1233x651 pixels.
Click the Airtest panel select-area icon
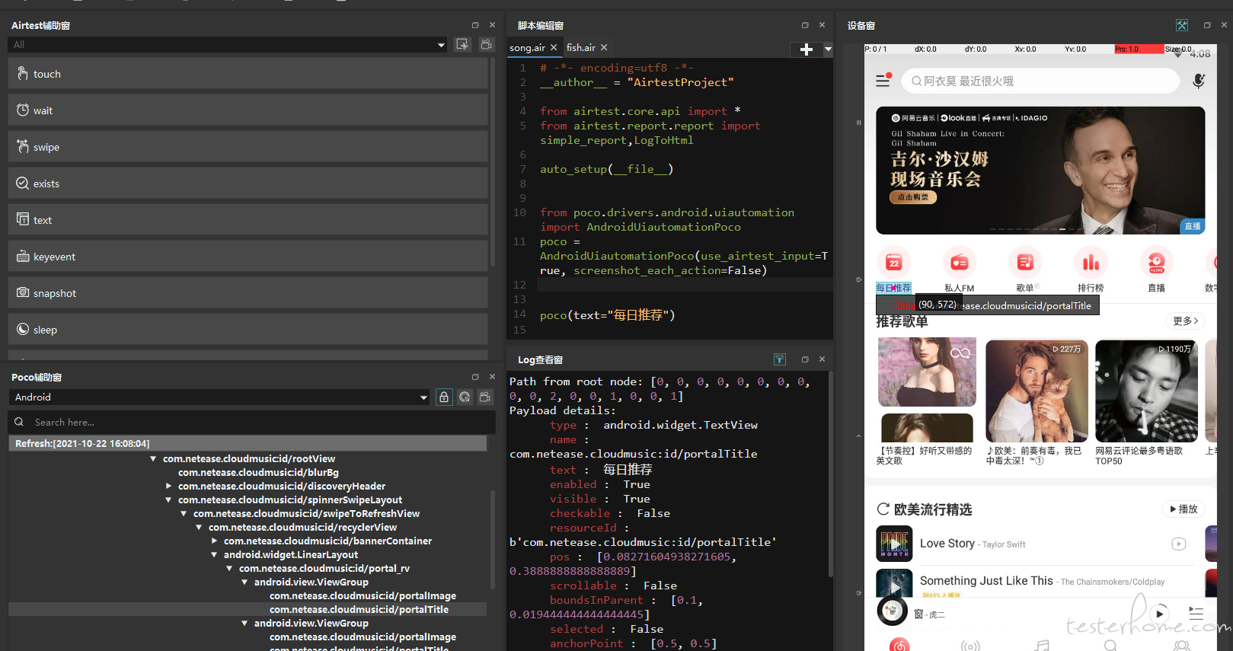[x=462, y=44]
